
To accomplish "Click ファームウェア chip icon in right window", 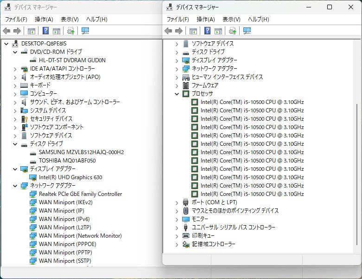I will coord(186,85).
